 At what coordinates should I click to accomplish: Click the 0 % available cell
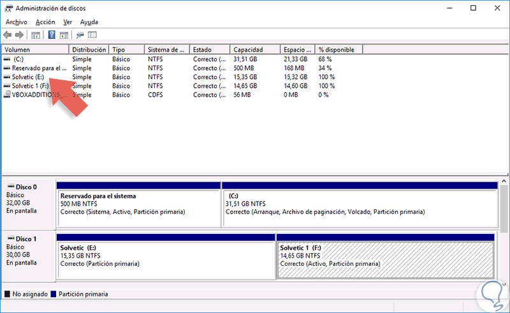[323, 95]
